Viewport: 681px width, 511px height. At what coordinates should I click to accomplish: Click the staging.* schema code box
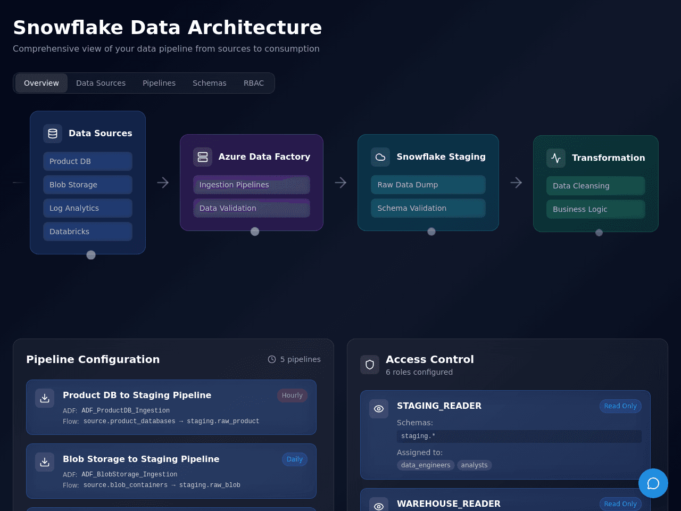pyautogui.click(x=519, y=436)
